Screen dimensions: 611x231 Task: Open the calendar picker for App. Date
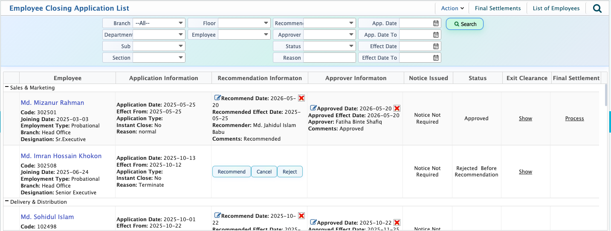pos(436,23)
